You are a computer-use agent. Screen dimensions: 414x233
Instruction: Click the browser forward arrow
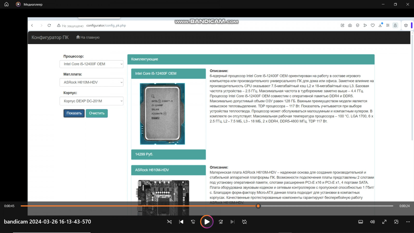41,25
